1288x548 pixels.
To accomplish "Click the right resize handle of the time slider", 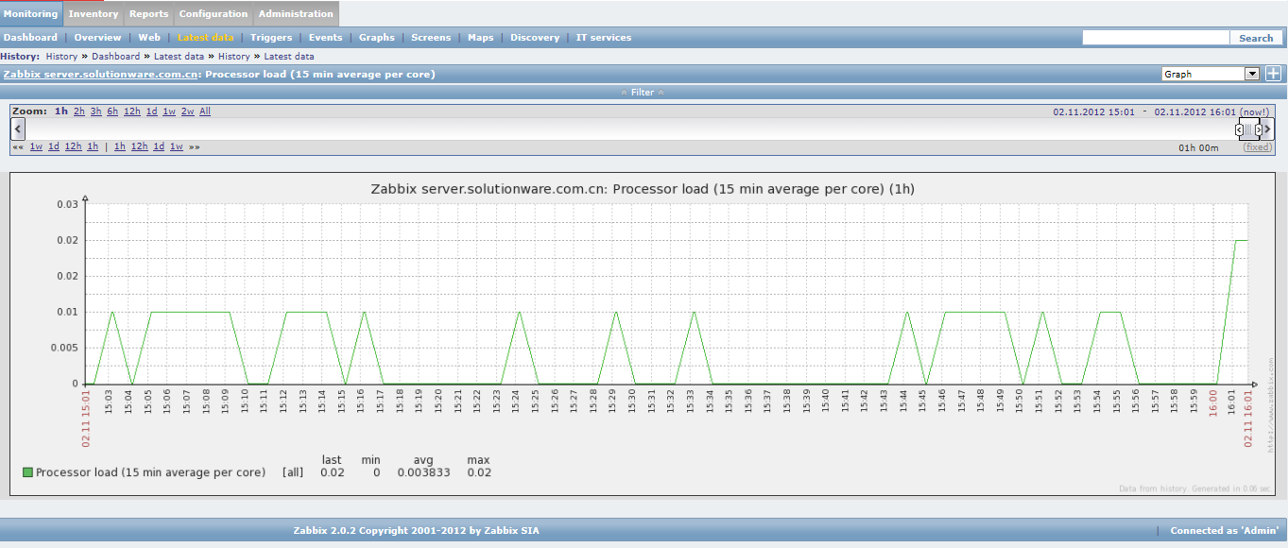I will pos(1258,129).
